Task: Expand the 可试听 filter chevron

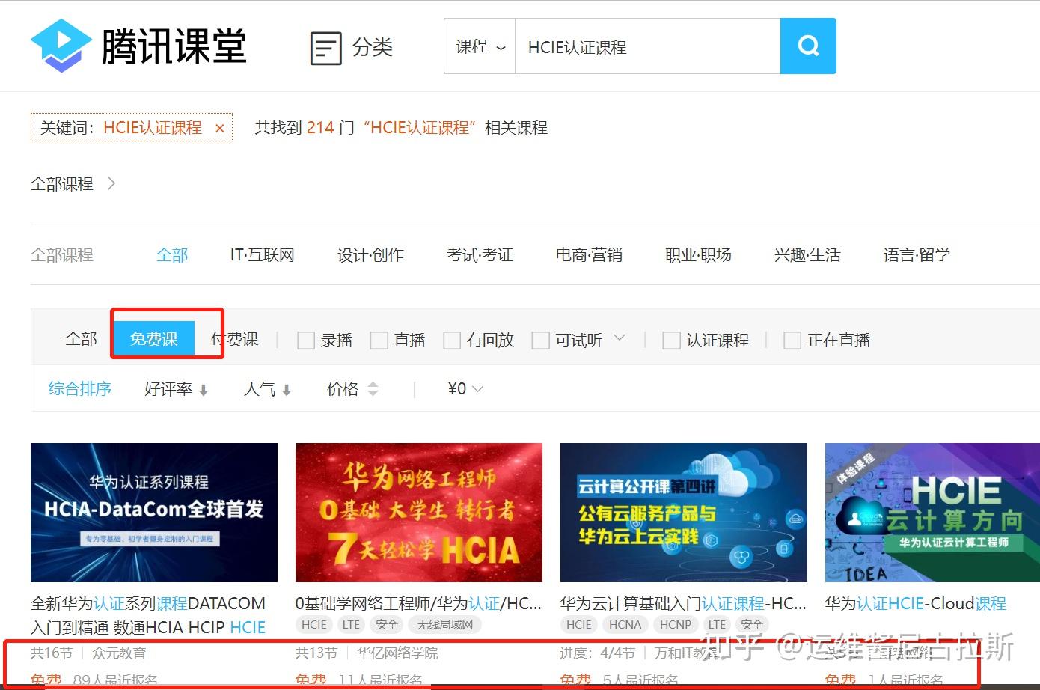Action: 620,338
